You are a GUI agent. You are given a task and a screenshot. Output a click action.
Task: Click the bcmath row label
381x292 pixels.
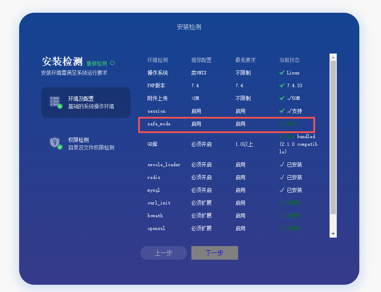155,215
